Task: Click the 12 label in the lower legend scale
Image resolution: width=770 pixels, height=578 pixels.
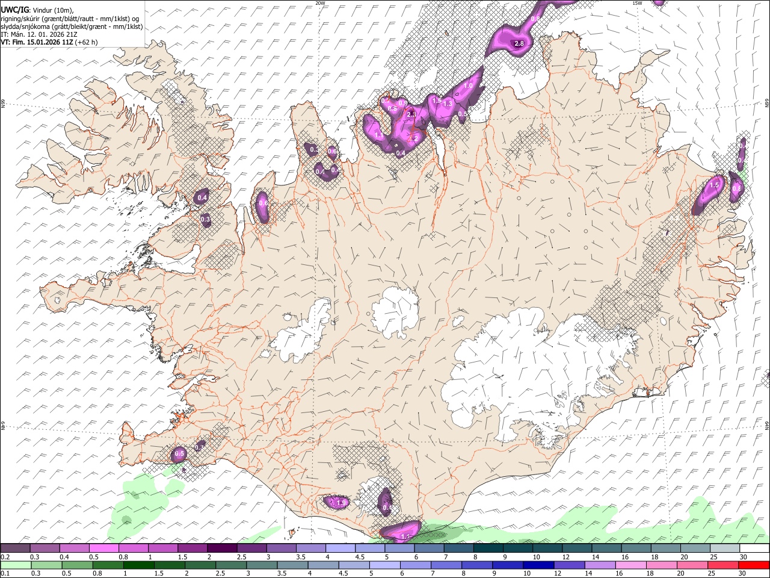Action: pyautogui.click(x=558, y=574)
